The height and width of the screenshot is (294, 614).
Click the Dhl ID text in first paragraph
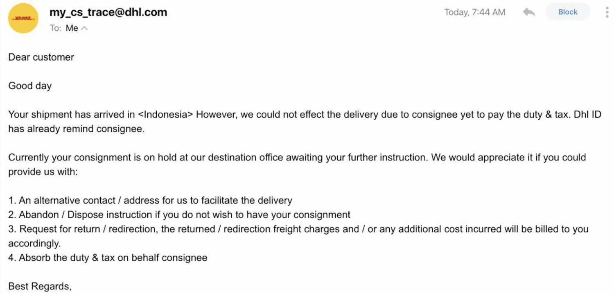tap(587, 115)
